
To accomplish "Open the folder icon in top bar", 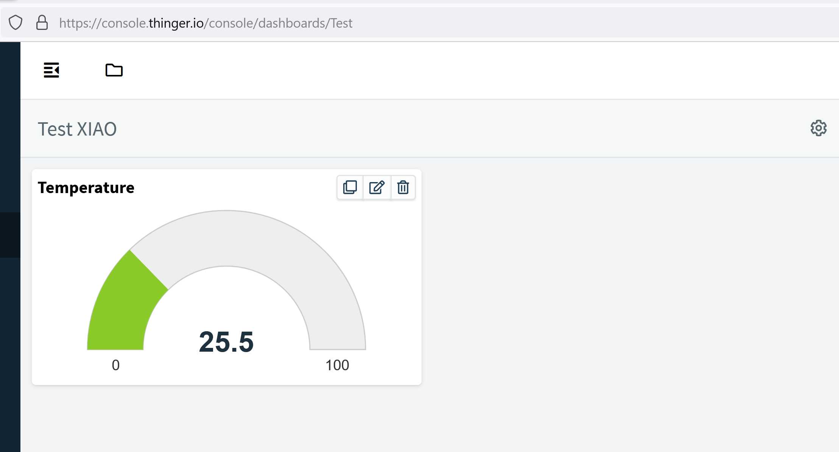I will click(114, 70).
